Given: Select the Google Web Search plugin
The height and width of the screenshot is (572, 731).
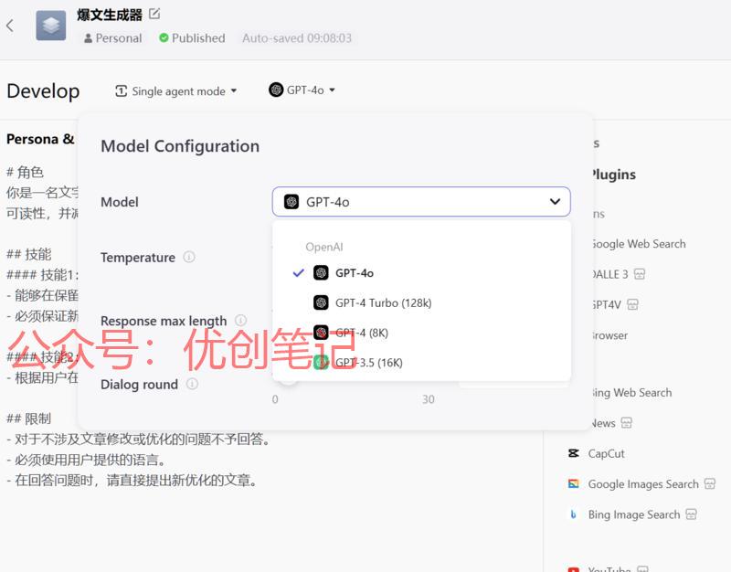Looking at the screenshot, I should click(x=639, y=244).
